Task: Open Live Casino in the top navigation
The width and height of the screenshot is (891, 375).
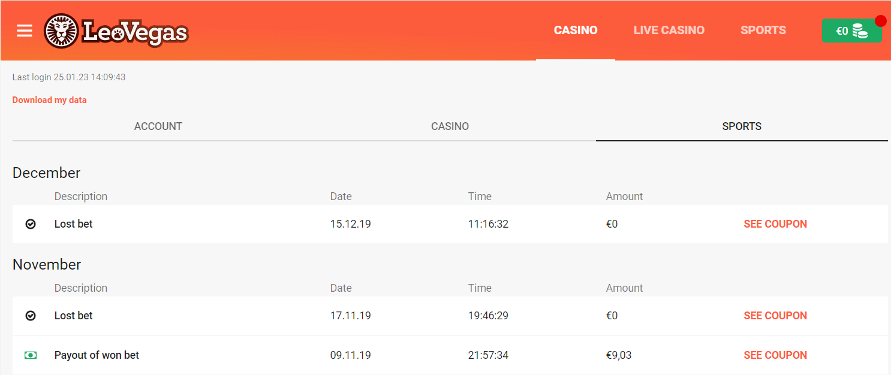Action: pyautogui.click(x=669, y=31)
